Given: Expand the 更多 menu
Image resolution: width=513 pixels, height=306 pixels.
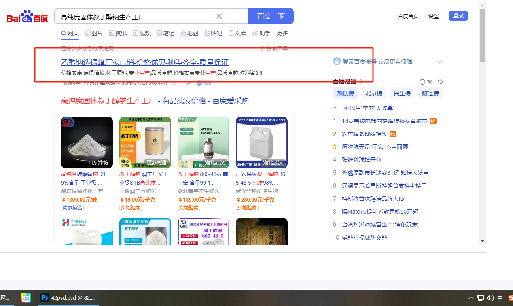Looking at the screenshot, I should point(282,33).
